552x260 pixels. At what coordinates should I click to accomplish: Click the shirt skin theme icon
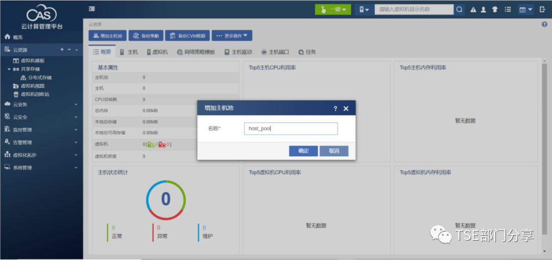495,10
